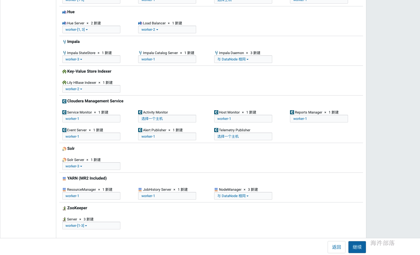420x255 pixels.
Task: Click the ZooKeeper heading text
Action: pos(77,208)
